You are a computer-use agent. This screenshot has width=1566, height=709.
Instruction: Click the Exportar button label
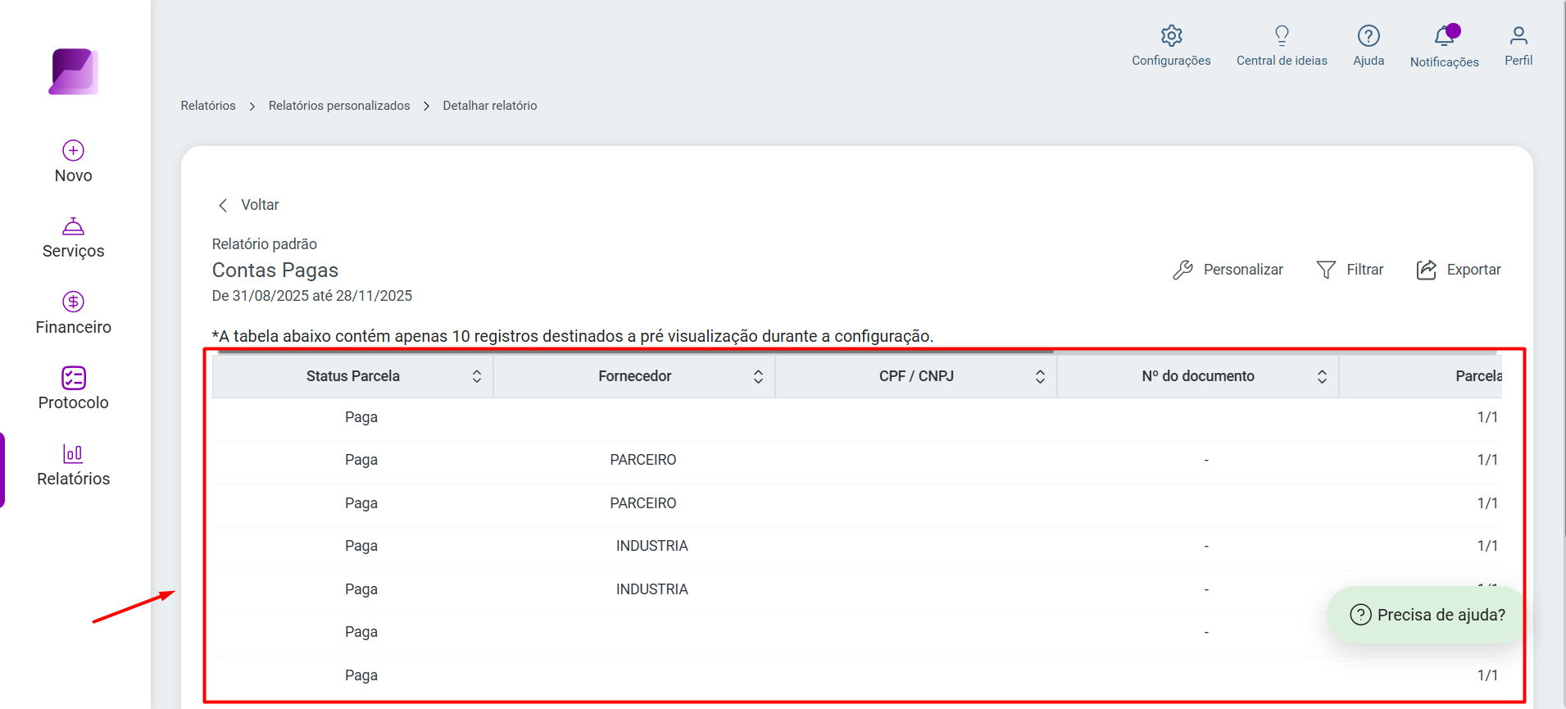click(x=1473, y=270)
